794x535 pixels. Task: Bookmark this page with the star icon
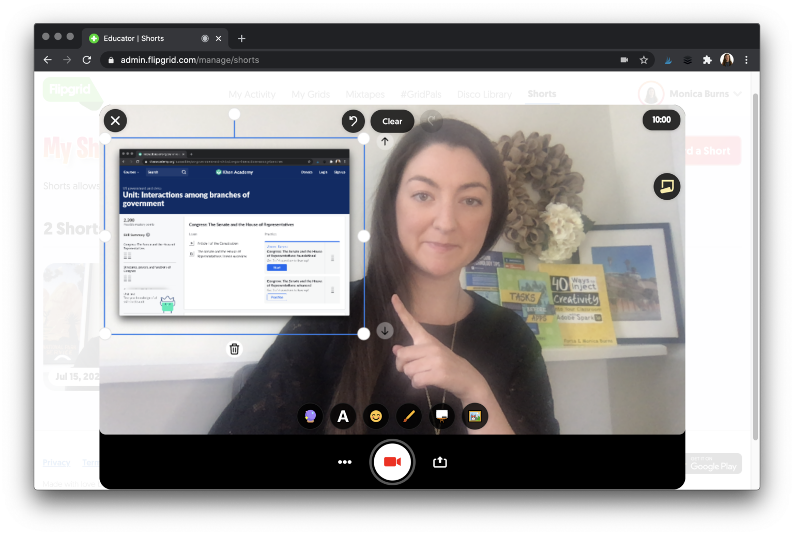coord(644,60)
